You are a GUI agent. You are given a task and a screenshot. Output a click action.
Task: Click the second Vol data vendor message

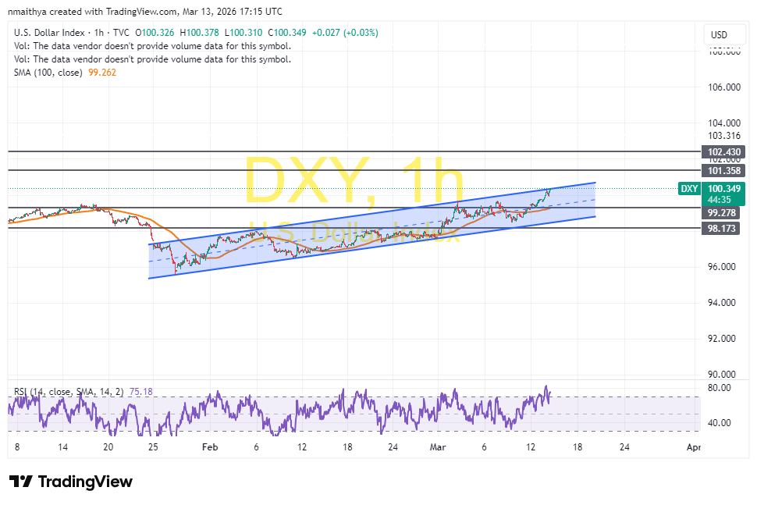click(152, 59)
